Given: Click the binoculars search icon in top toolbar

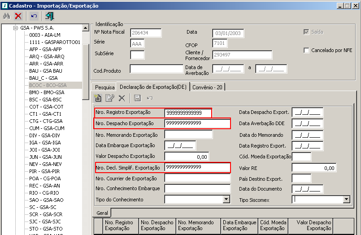Looking at the screenshot, I should pyautogui.click(x=7, y=16).
